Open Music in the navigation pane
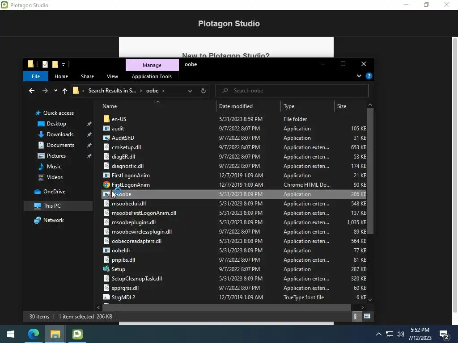This screenshot has width=458, height=343. pyautogui.click(x=54, y=167)
